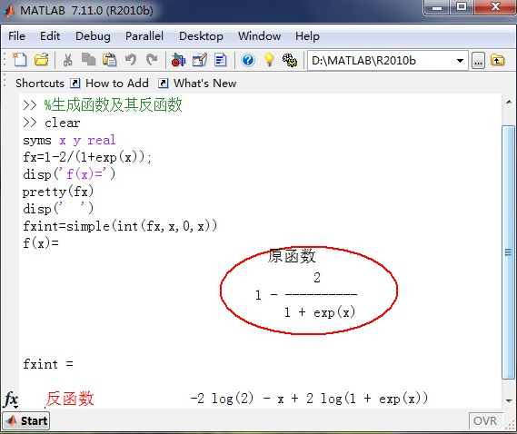Screen dimensions: 517x434
Task: Click the Cut scissors icon
Action: [67, 60]
